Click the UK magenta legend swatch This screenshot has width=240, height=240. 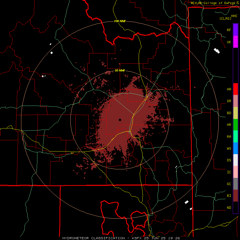tap(235, 42)
